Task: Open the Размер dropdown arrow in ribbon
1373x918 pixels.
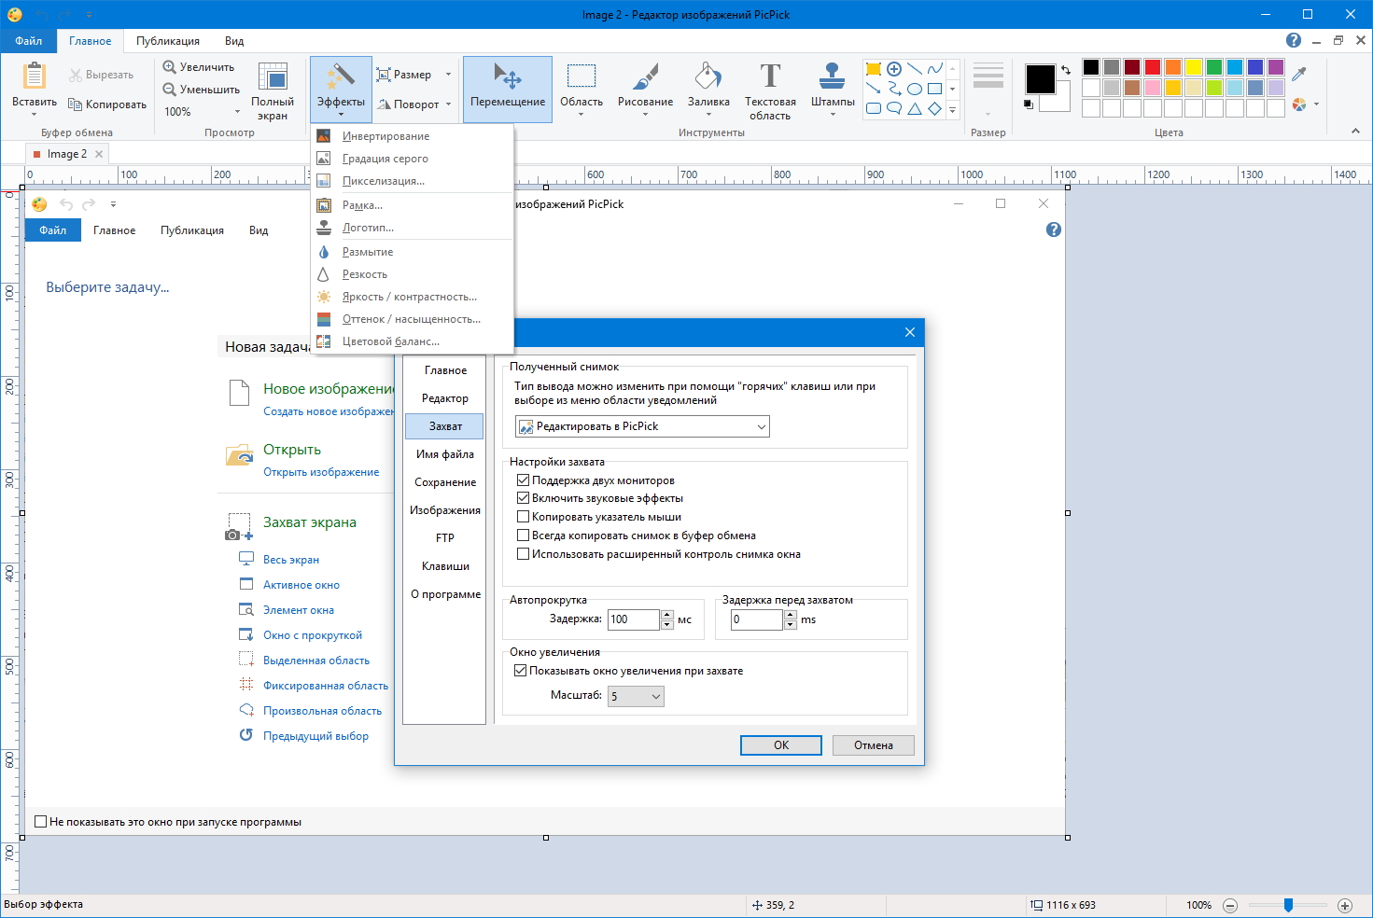Action: click(448, 75)
